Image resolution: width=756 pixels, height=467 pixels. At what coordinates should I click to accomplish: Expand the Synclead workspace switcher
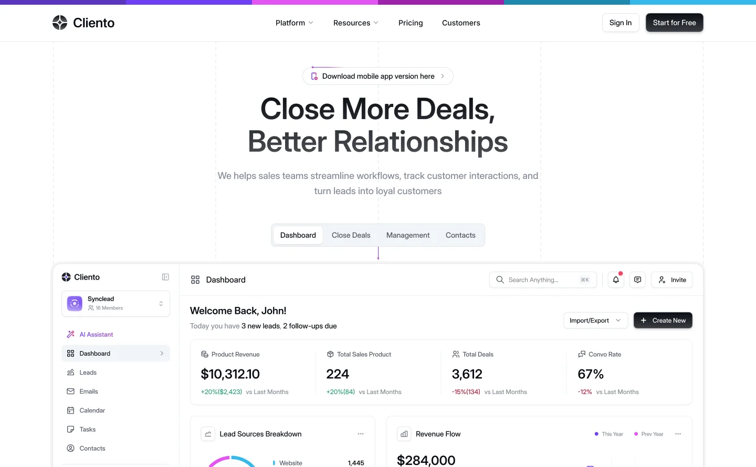pyautogui.click(x=115, y=303)
